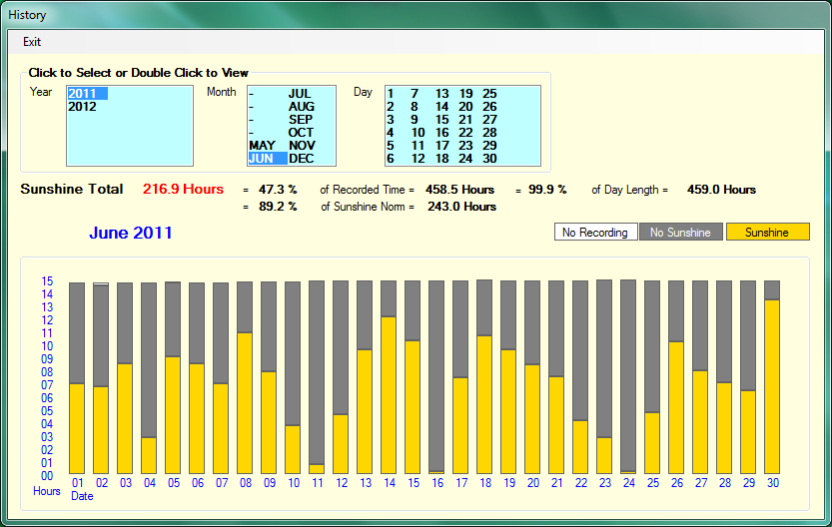The width and height of the screenshot is (832, 527).
Task: Click the yellow Sunshine legend box
Action: point(767,233)
